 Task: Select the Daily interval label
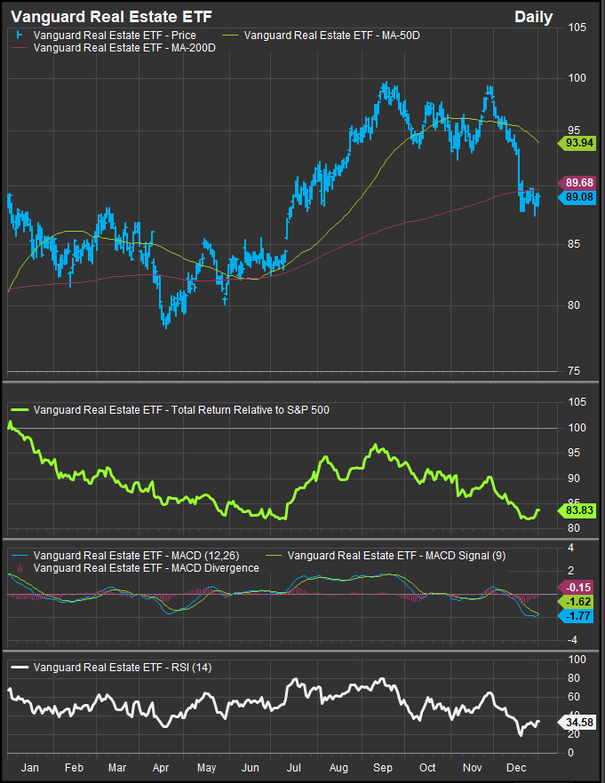pyautogui.click(x=533, y=17)
